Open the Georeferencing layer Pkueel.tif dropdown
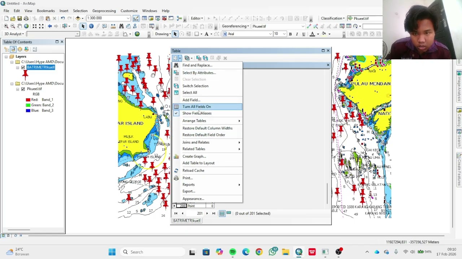The image size is (462, 259). point(303,26)
